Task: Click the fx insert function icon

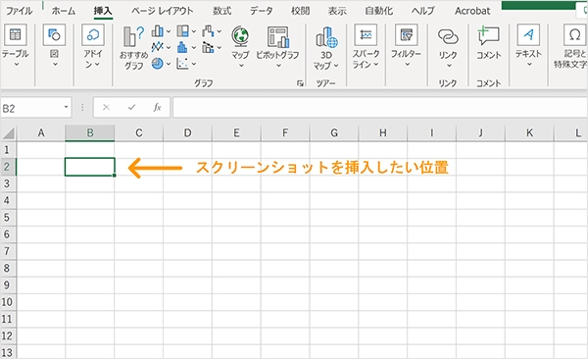Action: tap(157, 107)
